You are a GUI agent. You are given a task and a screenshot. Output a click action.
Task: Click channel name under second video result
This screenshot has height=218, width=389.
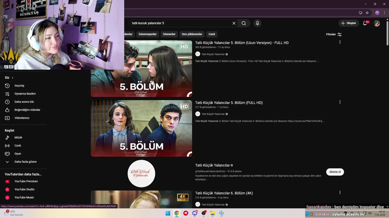click(x=213, y=114)
